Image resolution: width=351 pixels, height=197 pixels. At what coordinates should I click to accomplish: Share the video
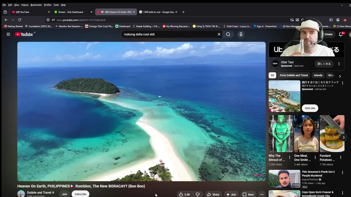[x=213, y=194]
